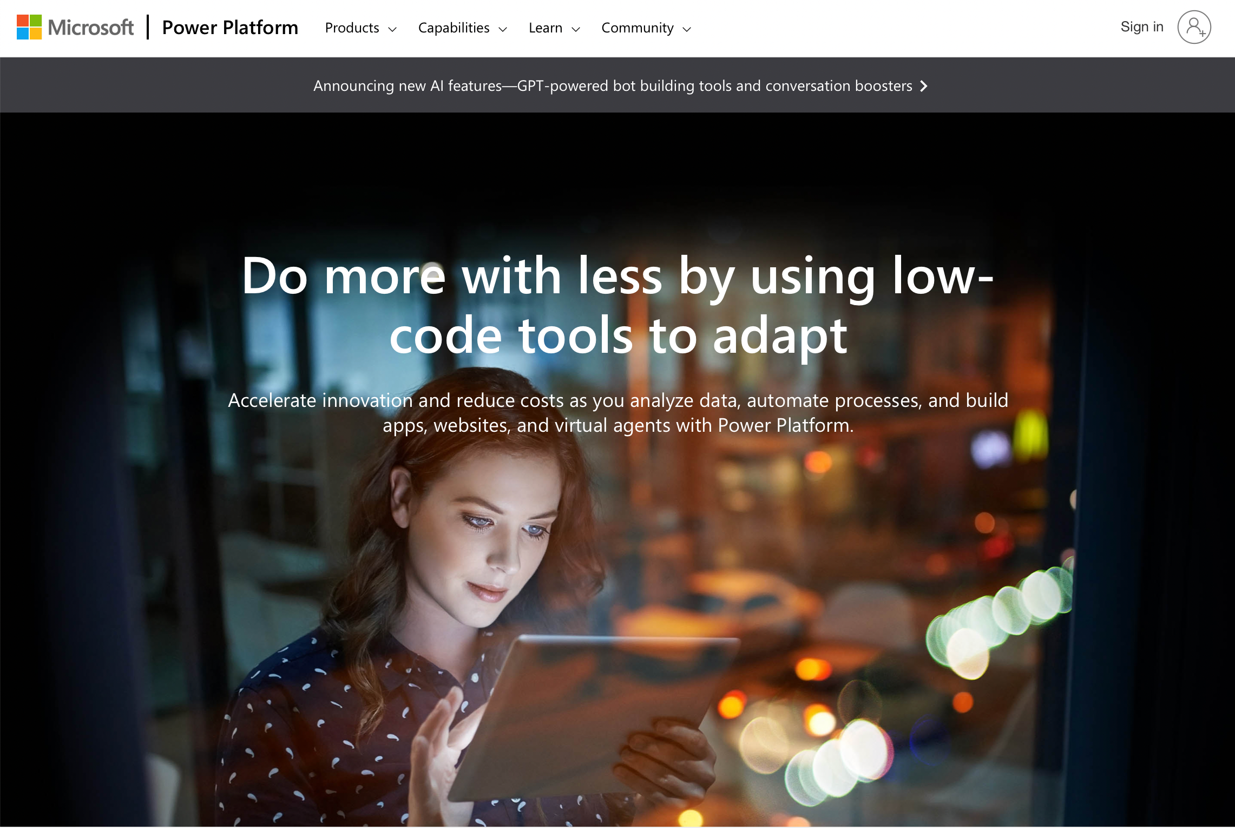Screen dimensions: 1235x830
Task: Click the Microsoft logo
Action: click(75, 27)
